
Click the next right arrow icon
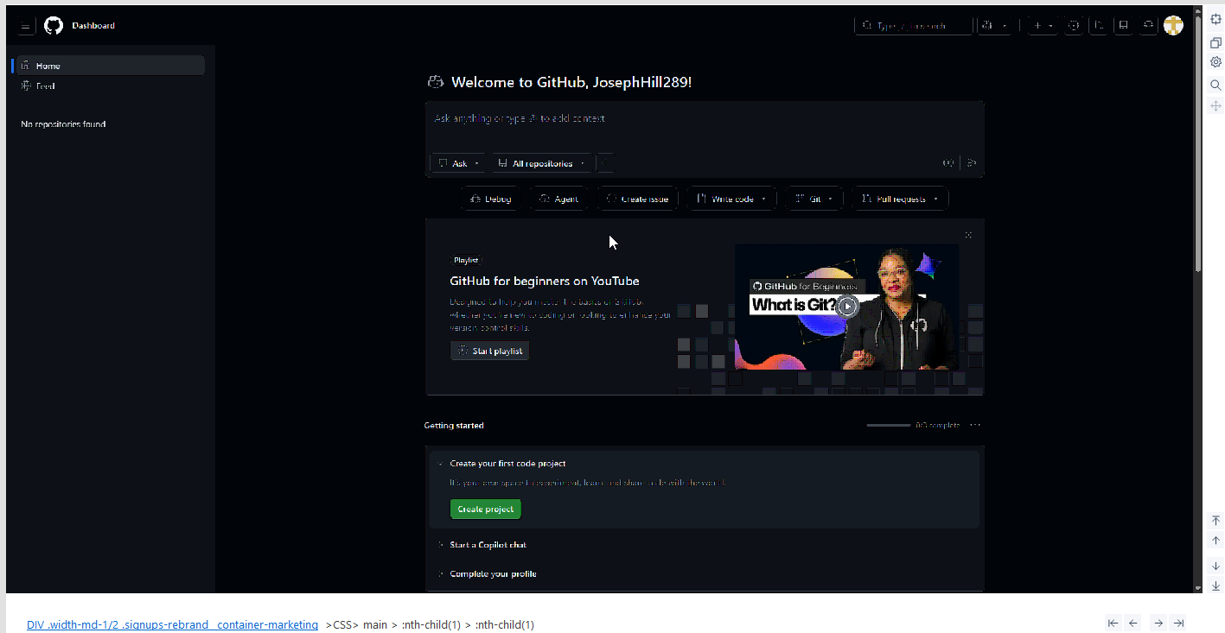(1158, 623)
